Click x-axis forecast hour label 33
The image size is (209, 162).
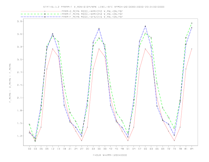click(x=93, y=149)
